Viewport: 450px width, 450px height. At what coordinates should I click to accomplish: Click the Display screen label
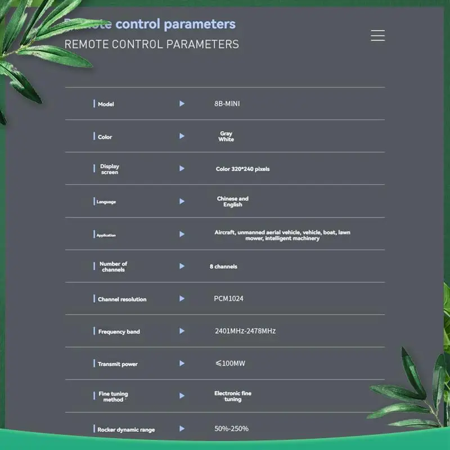click(109, 169)
